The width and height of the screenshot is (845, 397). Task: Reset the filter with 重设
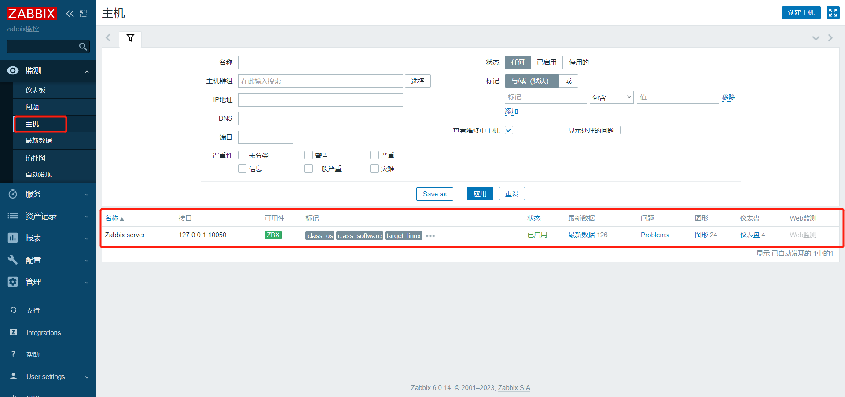coord(511,194)
